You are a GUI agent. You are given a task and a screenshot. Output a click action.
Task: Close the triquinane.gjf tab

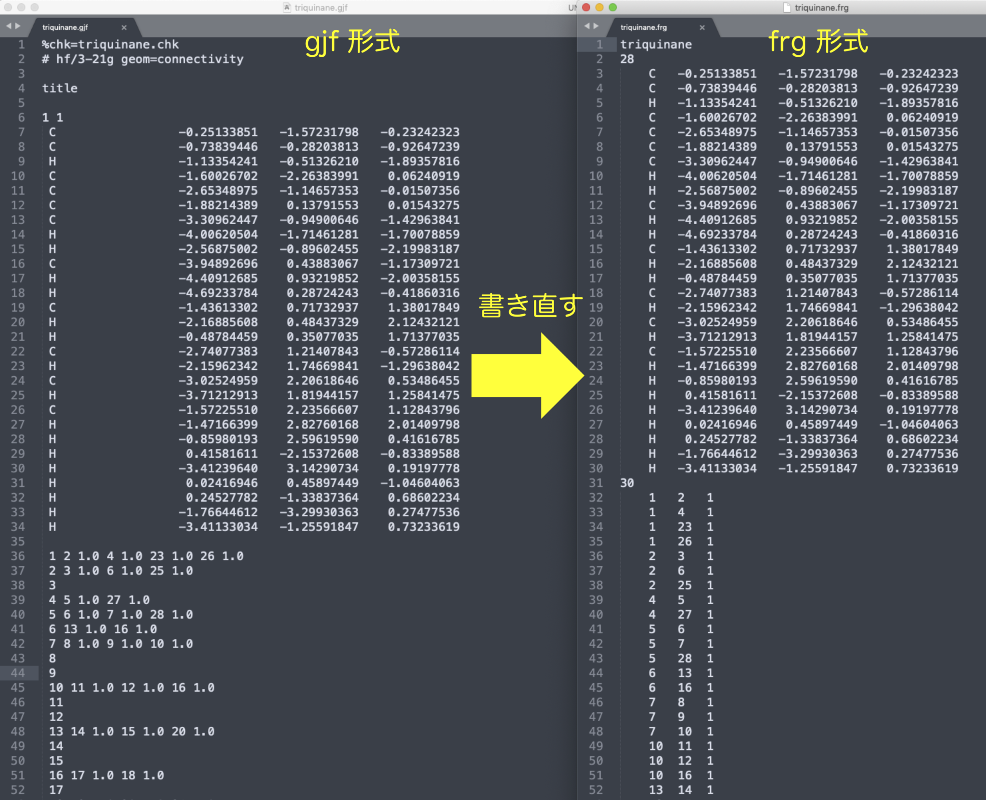tap(124, 27)
